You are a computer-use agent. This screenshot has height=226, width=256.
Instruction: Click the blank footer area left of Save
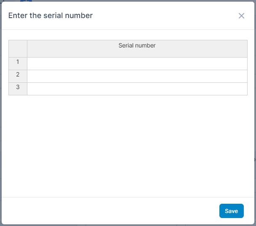tap(109, 211)
